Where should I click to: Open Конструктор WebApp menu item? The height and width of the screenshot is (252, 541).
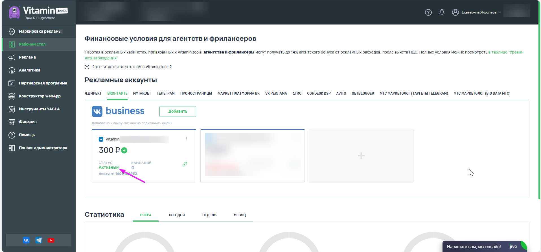point(39,96)
